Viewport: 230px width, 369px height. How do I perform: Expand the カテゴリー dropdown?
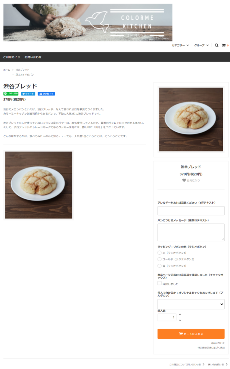180,45
